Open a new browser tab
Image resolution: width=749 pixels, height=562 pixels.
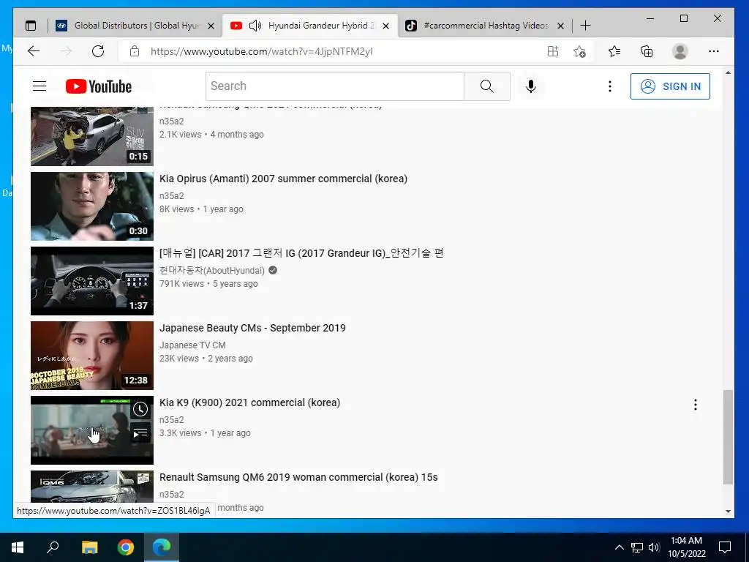[x=585, y=26]
